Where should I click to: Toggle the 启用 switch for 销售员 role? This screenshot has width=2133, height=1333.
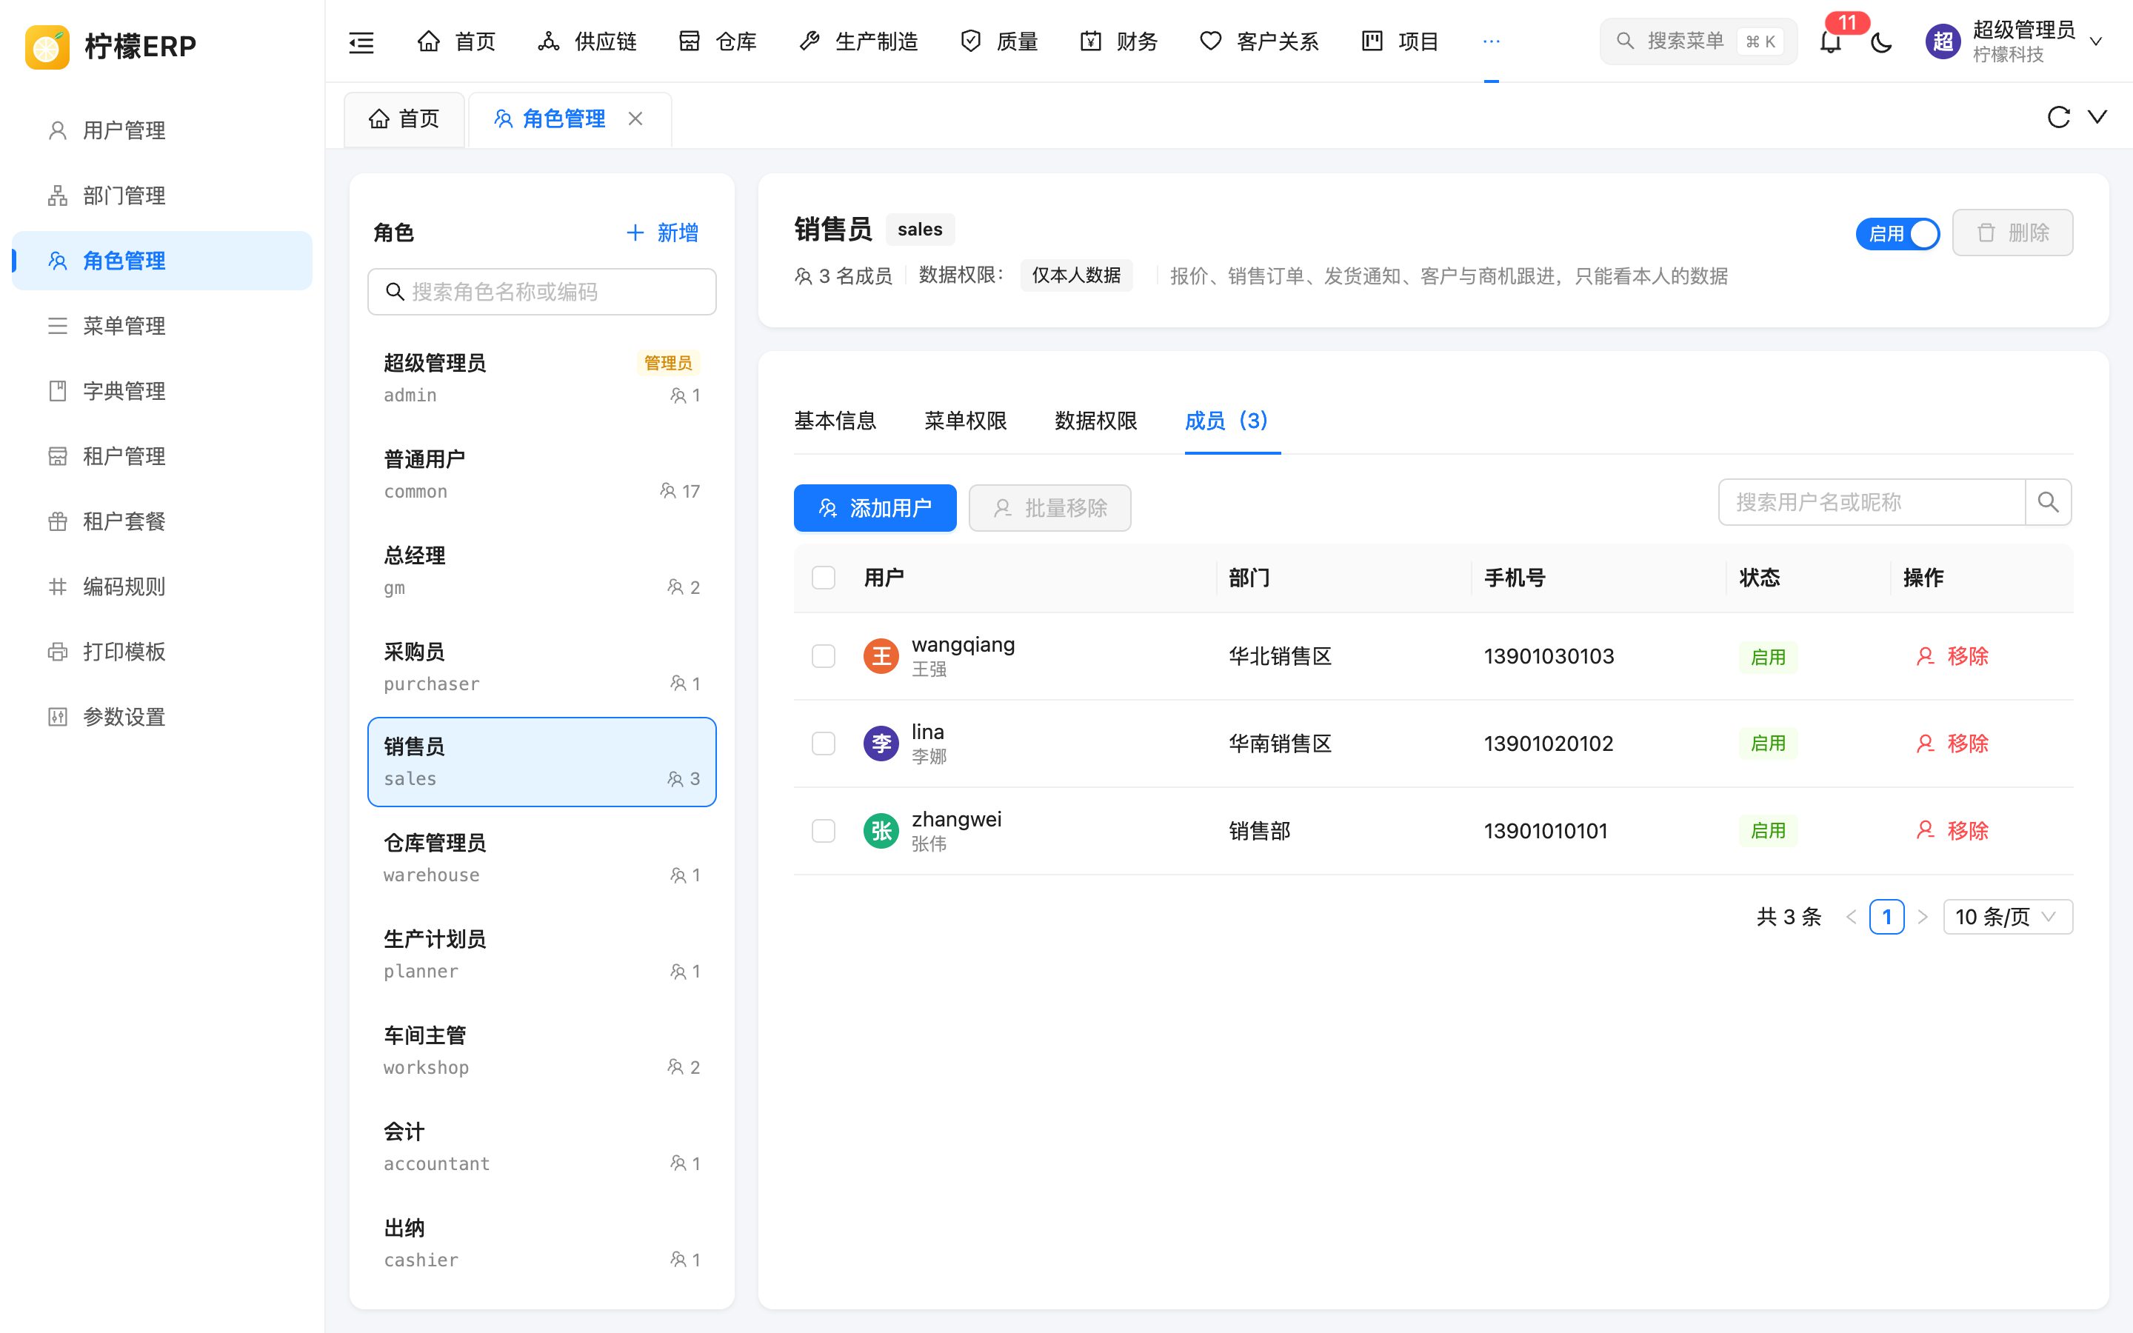coord(1897,233)
